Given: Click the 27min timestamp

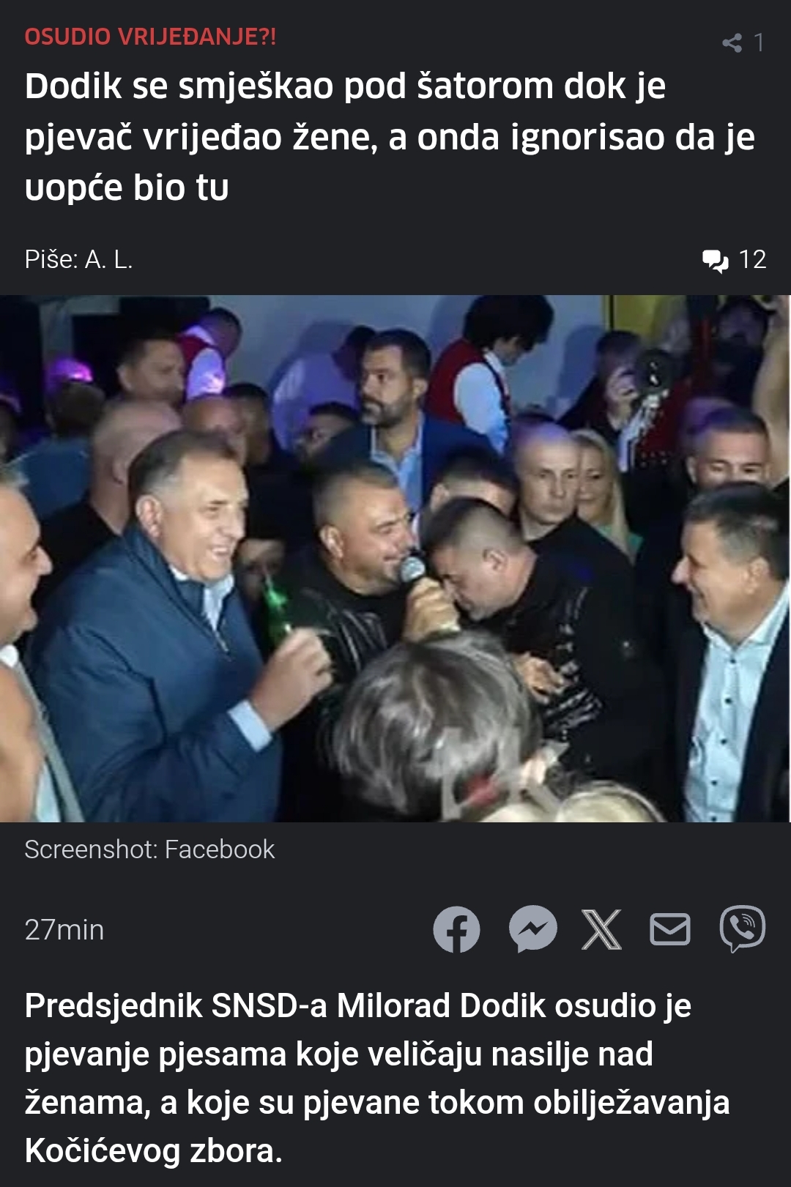Looking at the screenshot, I should point(64,930).
